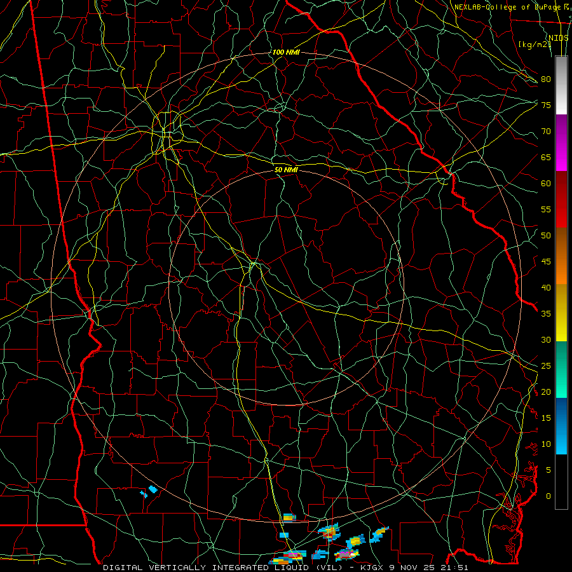Pick the purple-magenta segment of the color bar
572x572 pixels.
coord(561,143)
